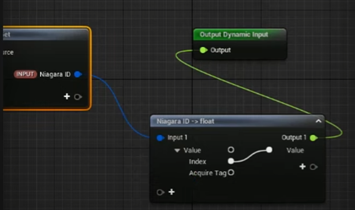Click the Niagara ID label
Image resolution: width=355 pixels, height=210 pixels.
point(55,74)
